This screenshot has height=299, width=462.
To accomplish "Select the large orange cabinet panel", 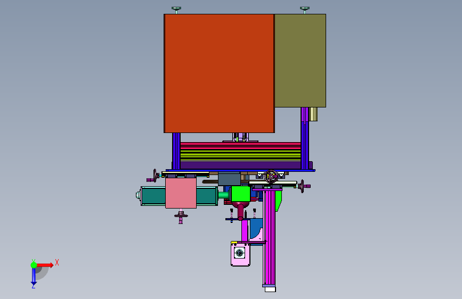I will [x=219, y=73].
